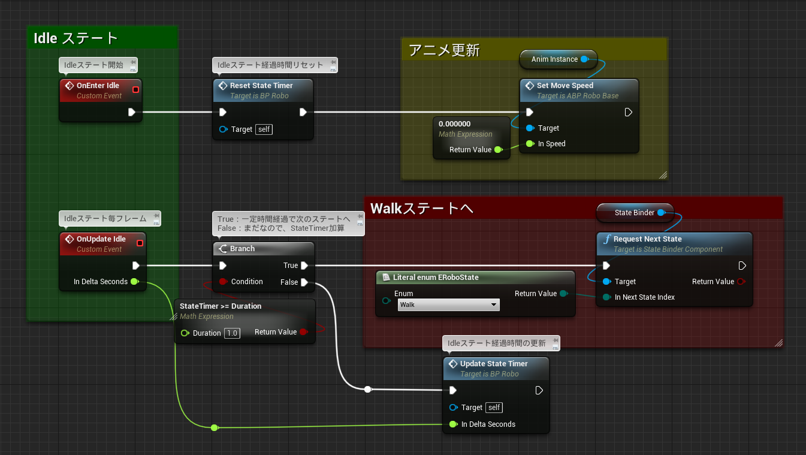Click the Walkステートへ comment resize handle

pyautogui.click(x=778, y=343)
